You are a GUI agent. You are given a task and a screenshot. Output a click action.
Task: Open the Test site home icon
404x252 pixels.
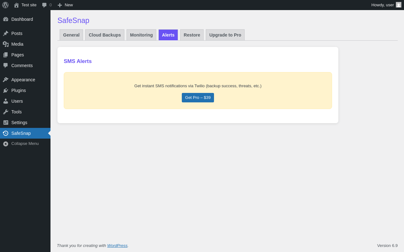click(x=16, y=5)
